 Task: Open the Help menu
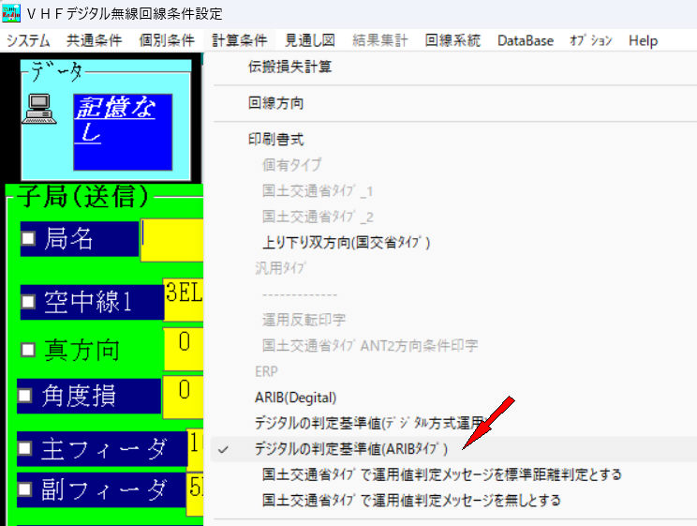tap(643, 40)
